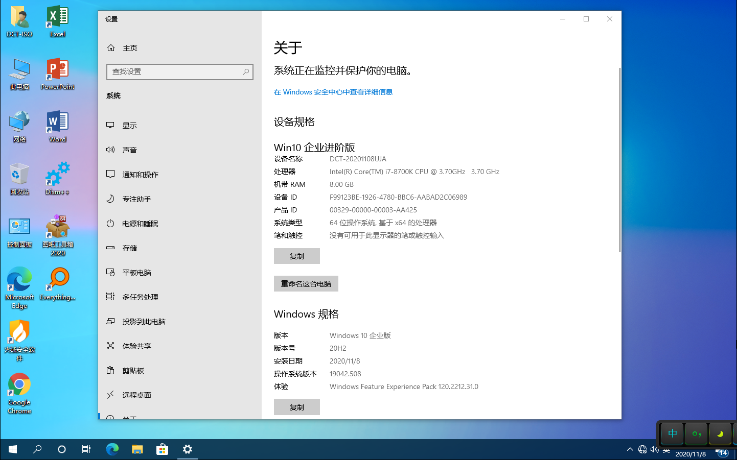
Task: Click the volume icon in system tray
Action: point(654,450)
